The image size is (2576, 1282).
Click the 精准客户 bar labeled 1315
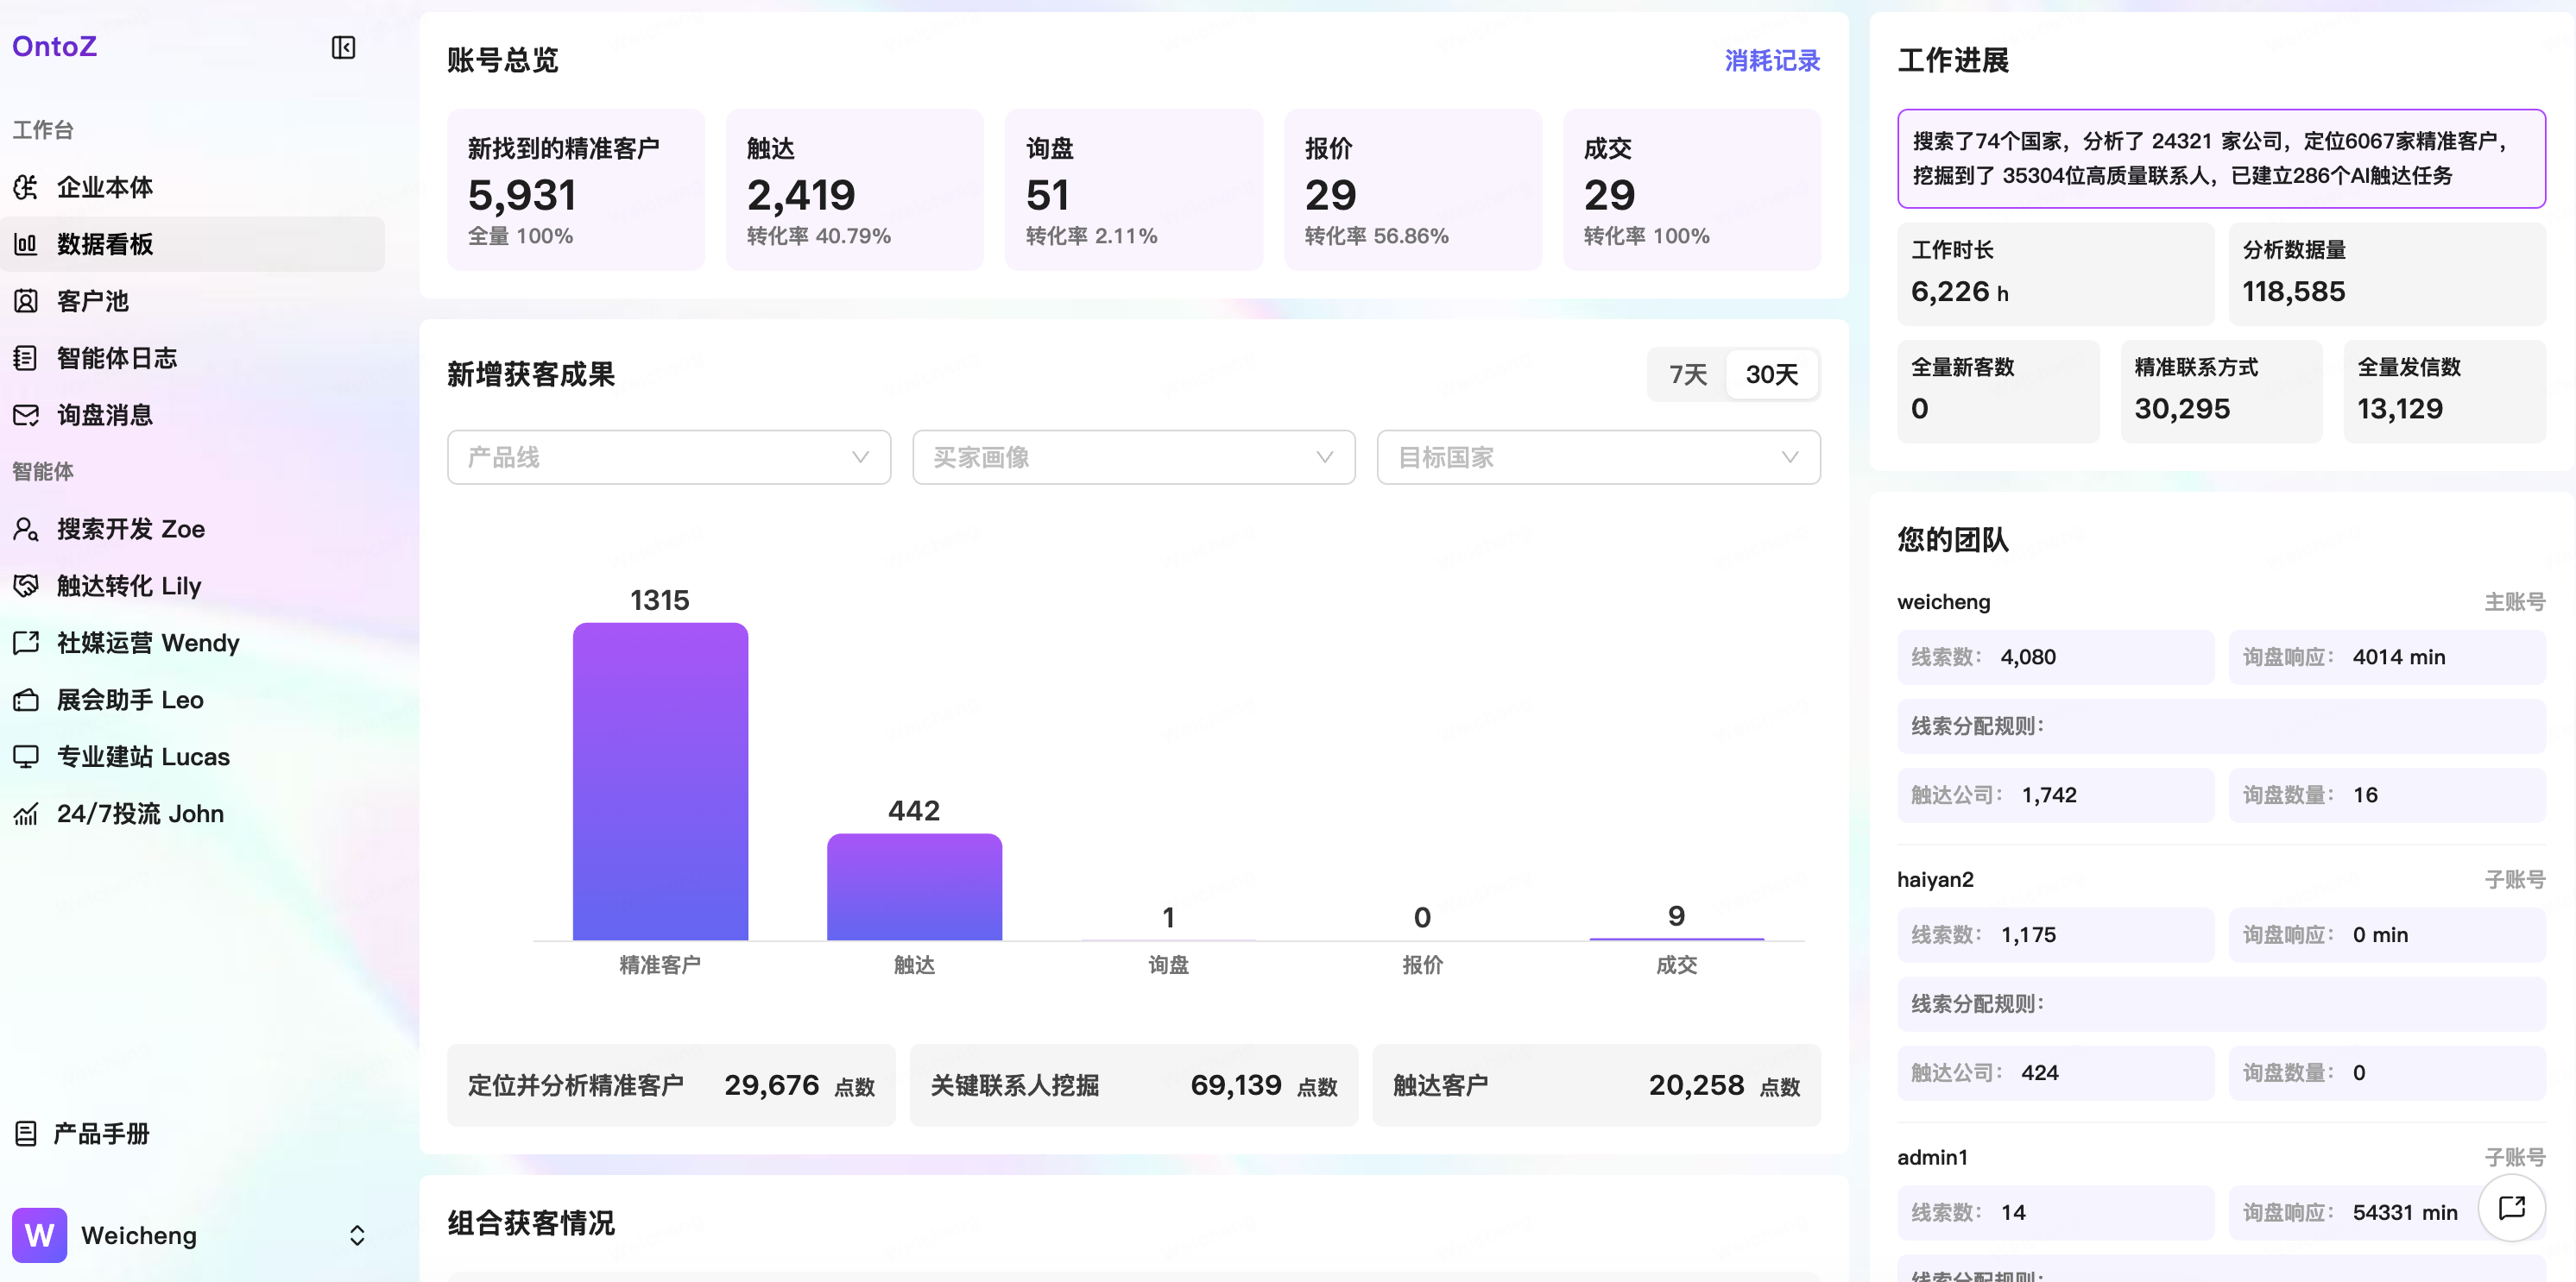click(660, 782)
